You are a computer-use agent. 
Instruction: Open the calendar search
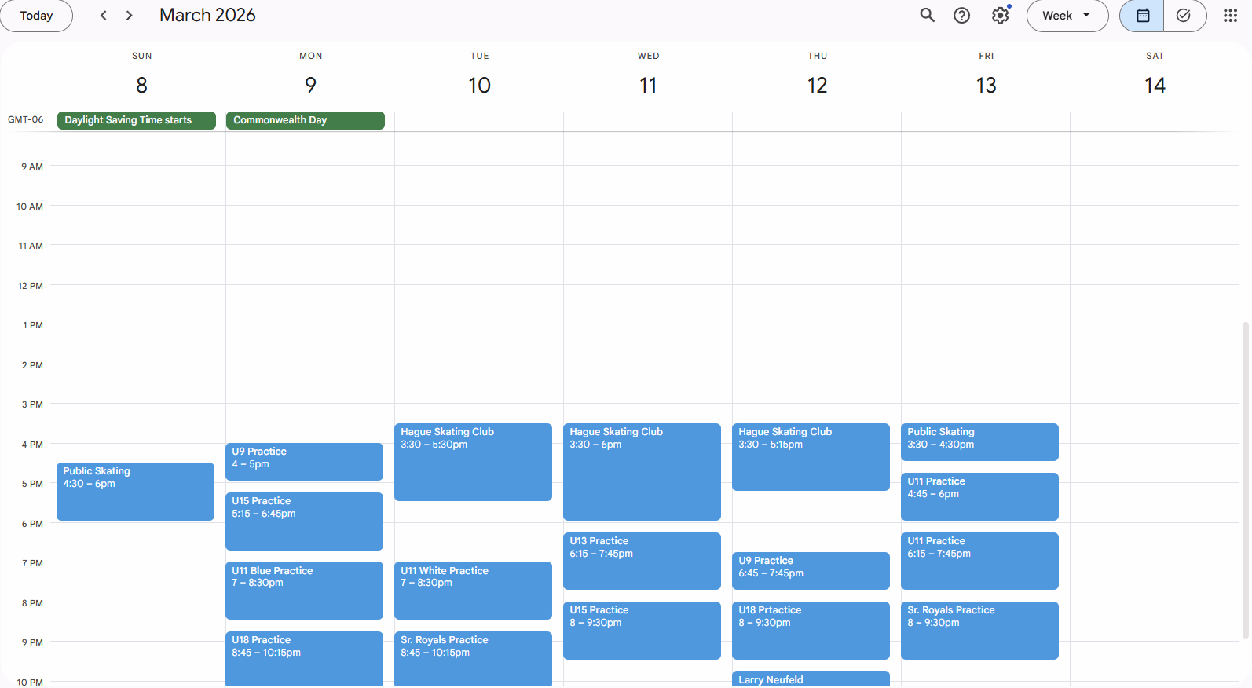[x=927, y=16]
